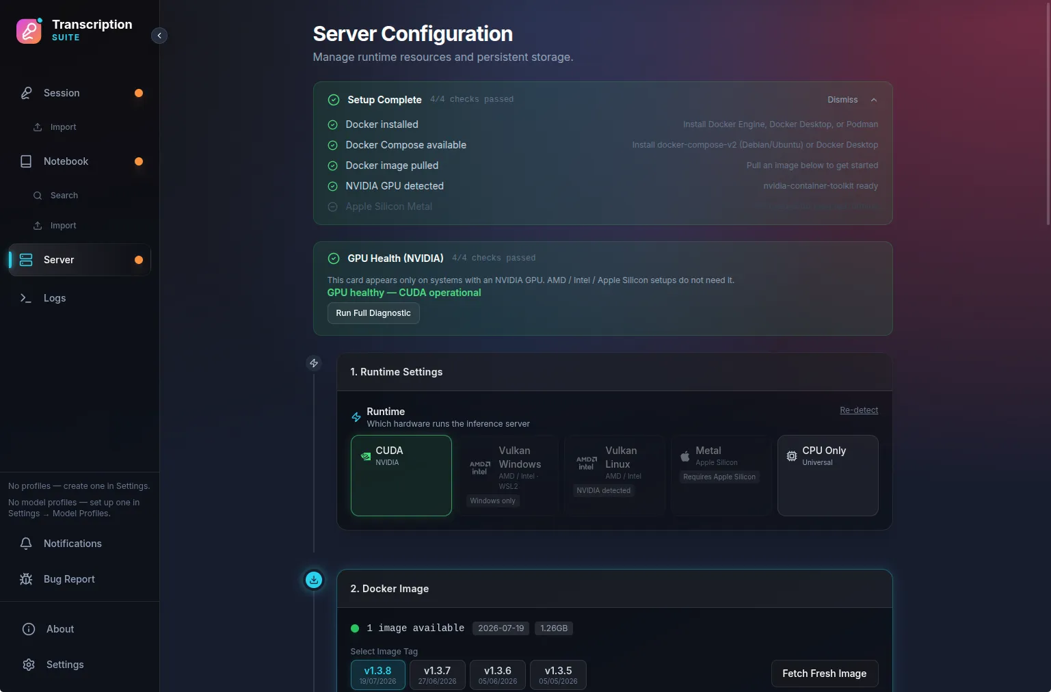The height and width of the screenshot is (692, 1051).
Task: Select the Vulkan Windows runtime card
Action: tap(508, 475)
